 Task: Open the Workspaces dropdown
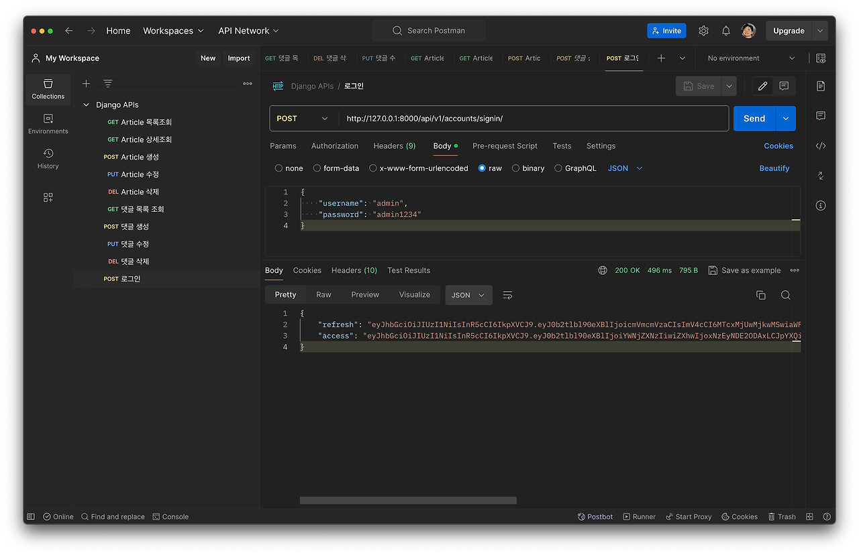pyautogui.click(x=173, y=31)
